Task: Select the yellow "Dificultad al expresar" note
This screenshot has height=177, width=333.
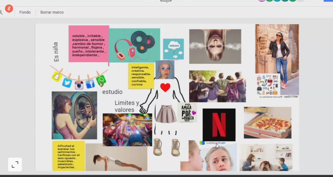Action: (68, 156)
